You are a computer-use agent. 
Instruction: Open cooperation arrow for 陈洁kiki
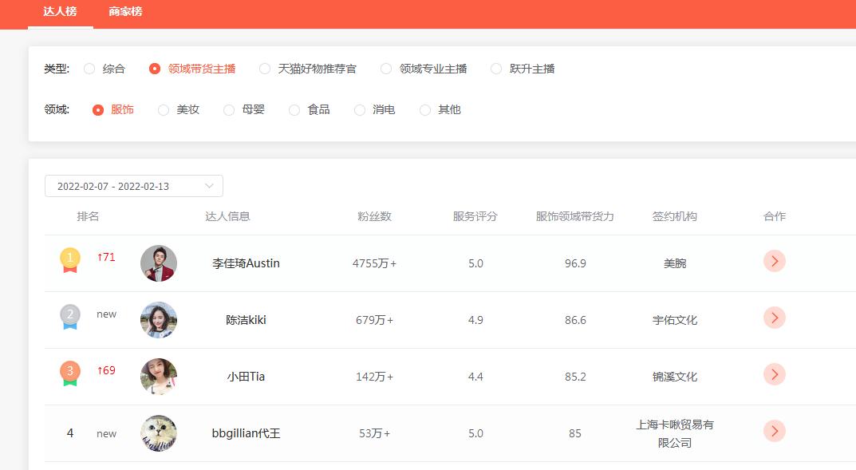coord(774,318)
